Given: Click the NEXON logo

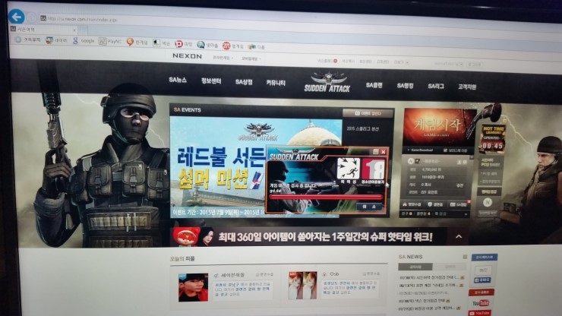Looking at the screenshot, I should coord(187,56).
